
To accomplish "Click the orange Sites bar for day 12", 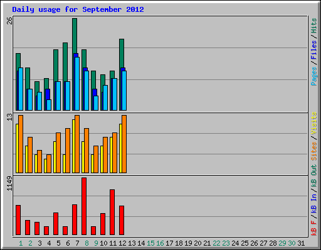I will coord(124,144).
